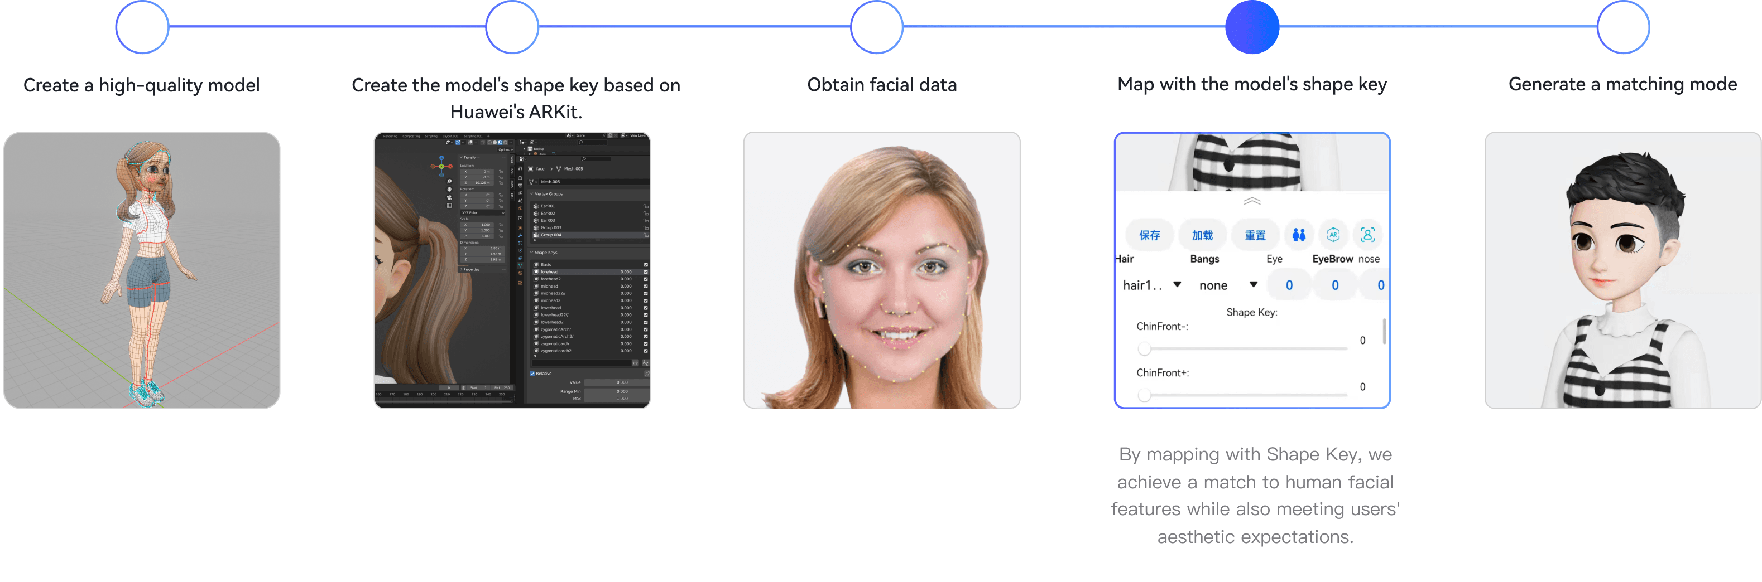This screenshot has height=582, width=1762.
Task: Click the 加载 (load) button
Action: (x=1202, y=235)
